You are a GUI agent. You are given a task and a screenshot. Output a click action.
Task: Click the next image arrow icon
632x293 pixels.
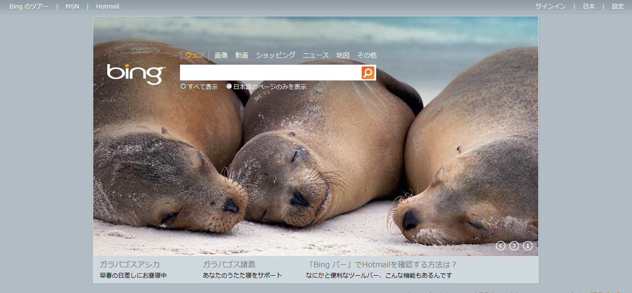(514, 246)
